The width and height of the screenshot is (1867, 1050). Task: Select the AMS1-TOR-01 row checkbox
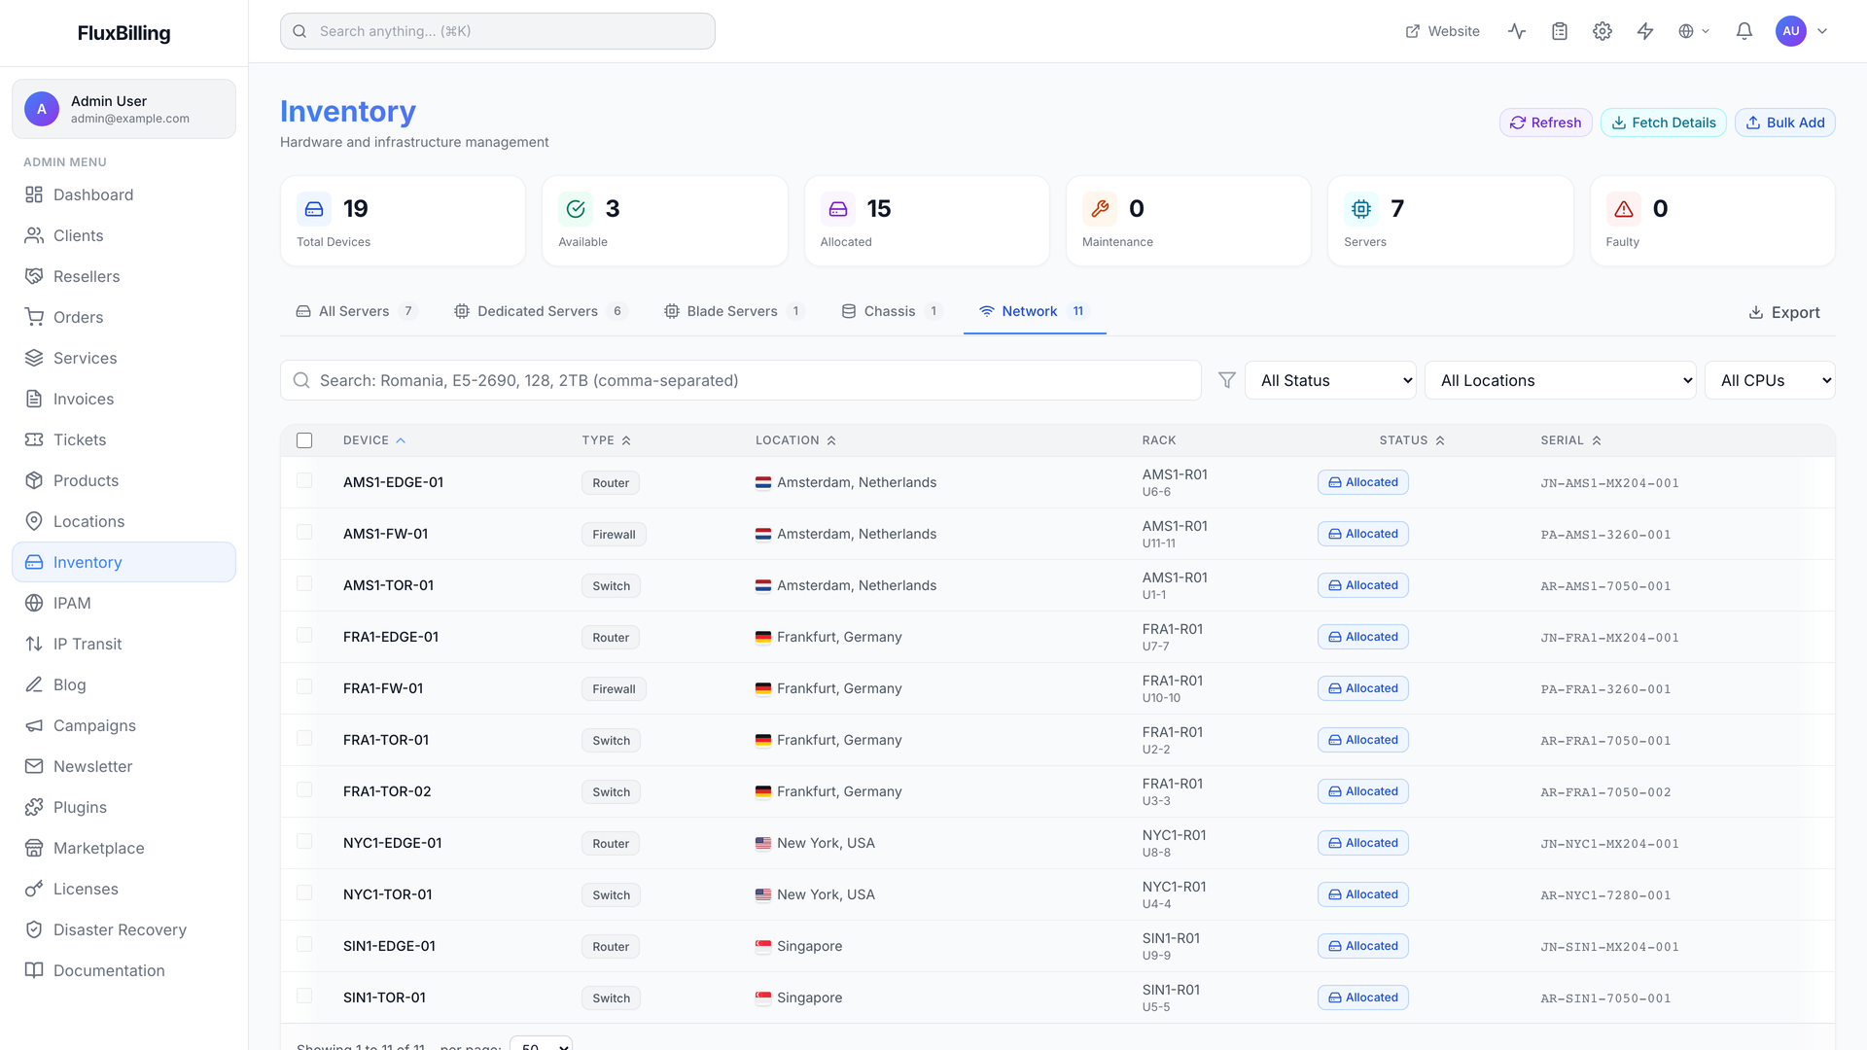(304, 583)
